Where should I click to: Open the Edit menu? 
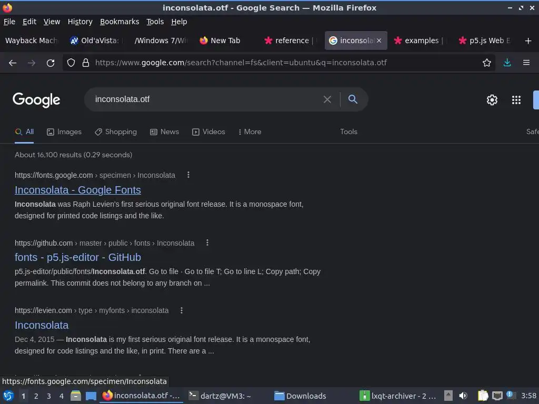coord(29,22)
